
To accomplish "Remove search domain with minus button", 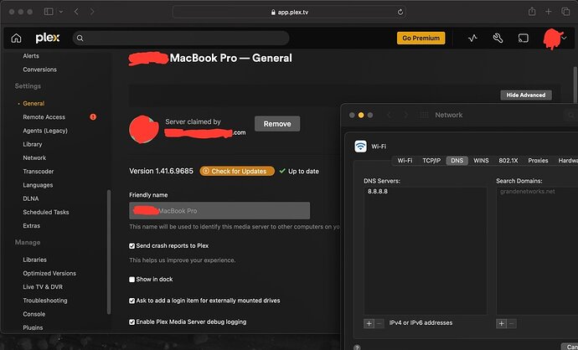I will click(512, 323).
